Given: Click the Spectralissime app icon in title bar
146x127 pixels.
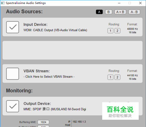Looking at the screenshot, I should point(3,3).
